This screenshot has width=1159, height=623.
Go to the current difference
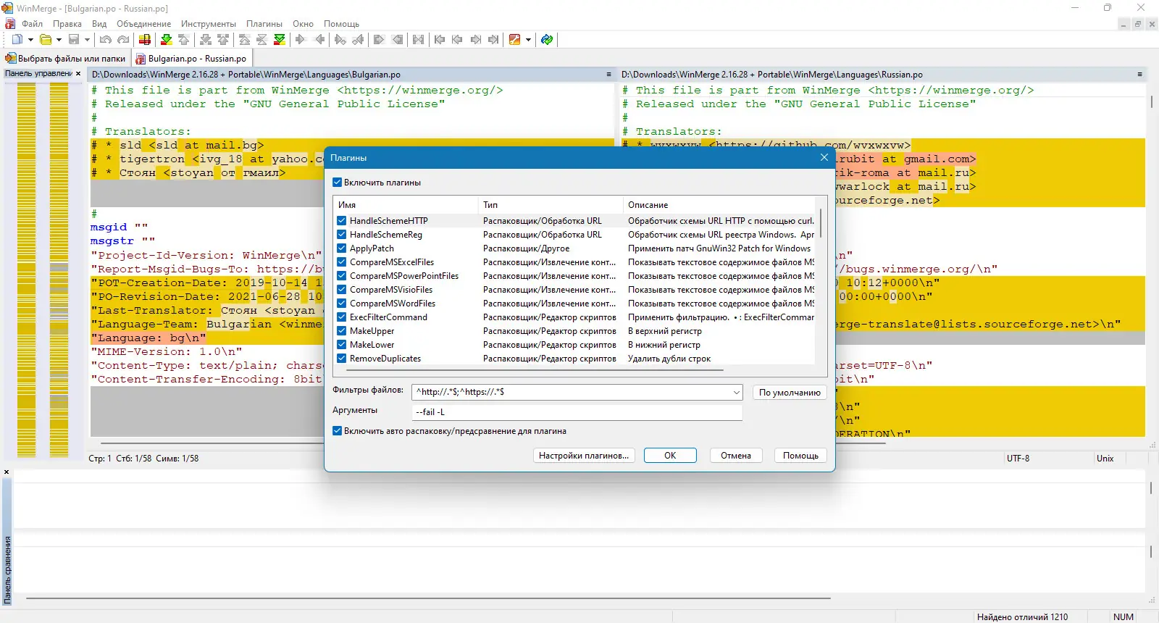(262, 40)
